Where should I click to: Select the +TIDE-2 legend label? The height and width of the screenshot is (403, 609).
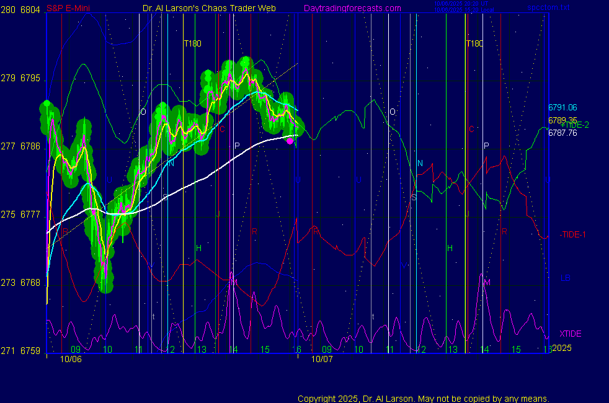tap(574, 125)
